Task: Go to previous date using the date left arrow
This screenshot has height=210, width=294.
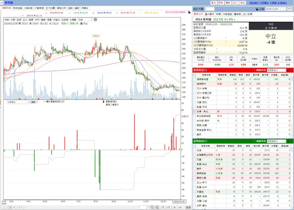Action: pyautogui.click(x=283, y=9)
